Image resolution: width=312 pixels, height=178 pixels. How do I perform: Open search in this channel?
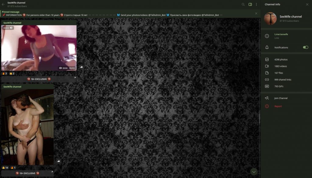click(x=243, y=5)
